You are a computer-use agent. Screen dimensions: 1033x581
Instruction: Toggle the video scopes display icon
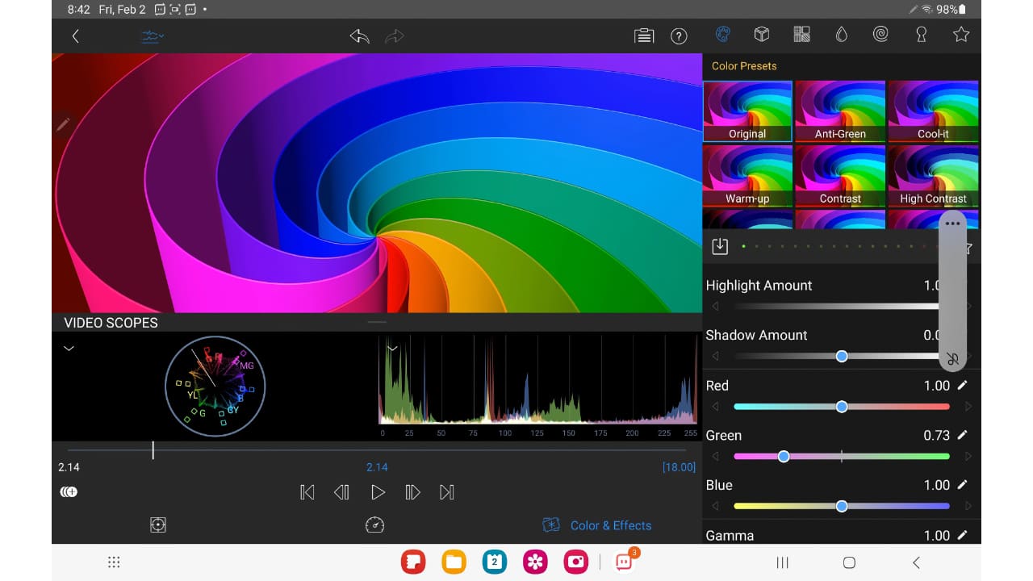point(151,36)
